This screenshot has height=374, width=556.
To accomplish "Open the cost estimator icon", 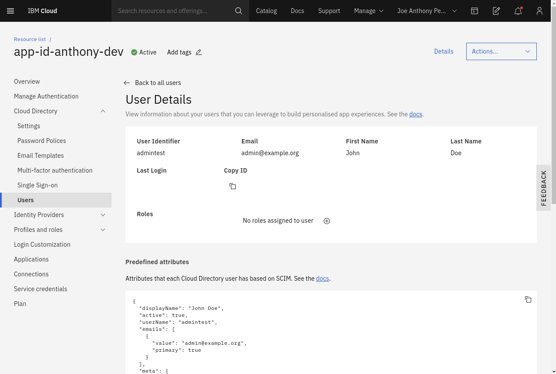I will point(496,11).
